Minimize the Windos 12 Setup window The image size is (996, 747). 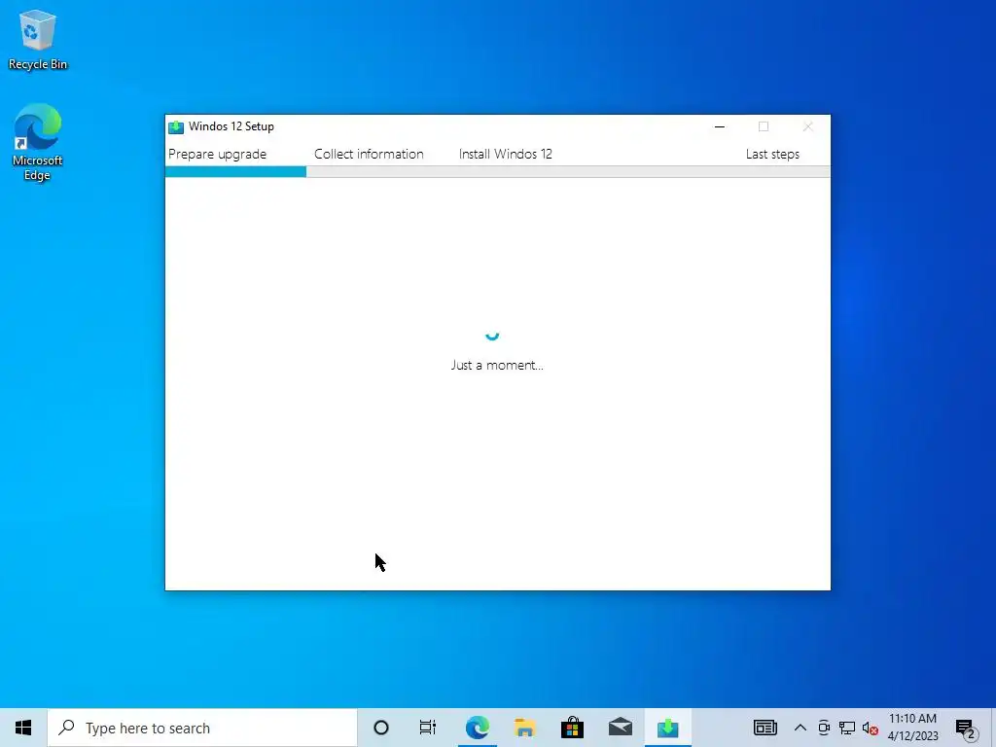click(x=719, y=126)
